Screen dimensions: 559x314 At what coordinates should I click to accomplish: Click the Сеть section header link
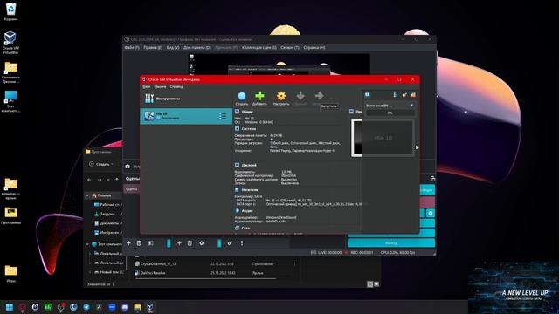click(x=245, y=228)
